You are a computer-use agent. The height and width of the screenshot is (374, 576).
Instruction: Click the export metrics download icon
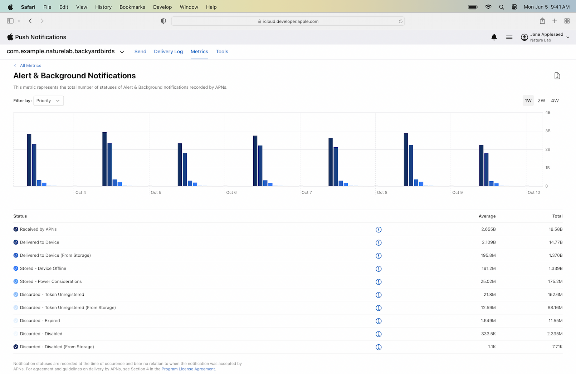[x=557, y=76]
